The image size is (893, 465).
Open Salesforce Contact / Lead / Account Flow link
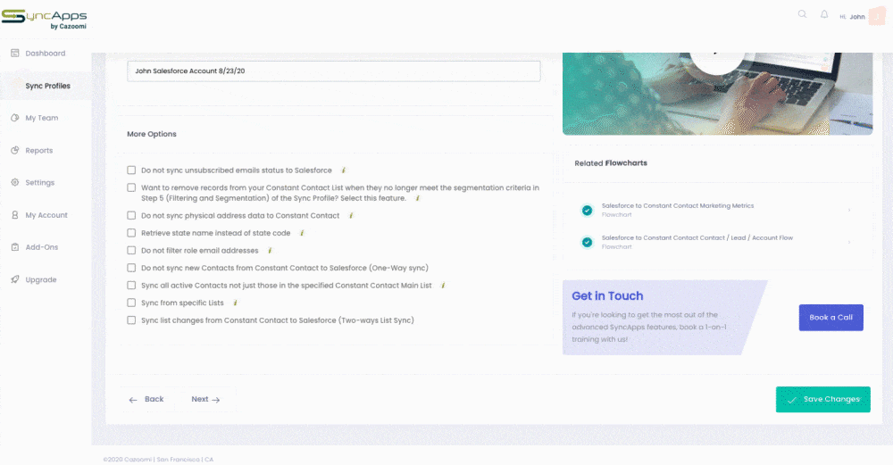(x=697, y=238)
